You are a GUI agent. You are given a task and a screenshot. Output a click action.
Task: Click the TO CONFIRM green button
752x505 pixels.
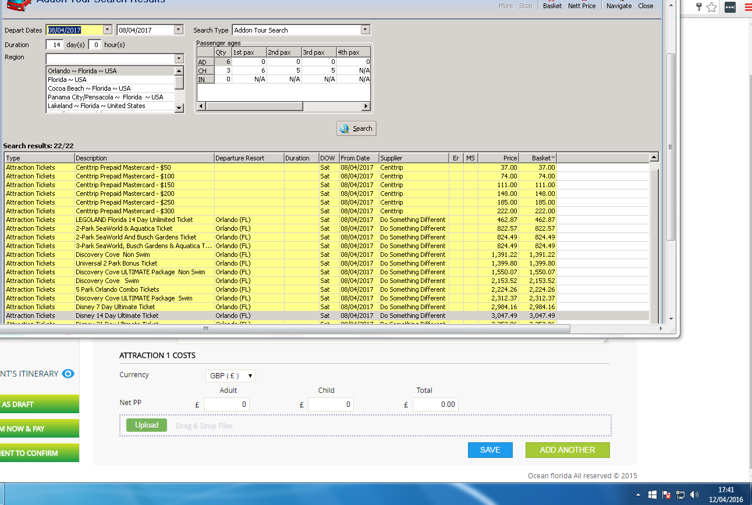point(40,453)
